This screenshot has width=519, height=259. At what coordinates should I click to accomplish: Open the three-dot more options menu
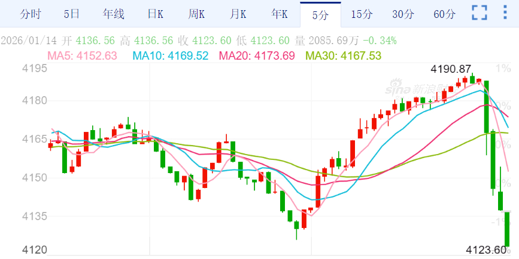505,12
